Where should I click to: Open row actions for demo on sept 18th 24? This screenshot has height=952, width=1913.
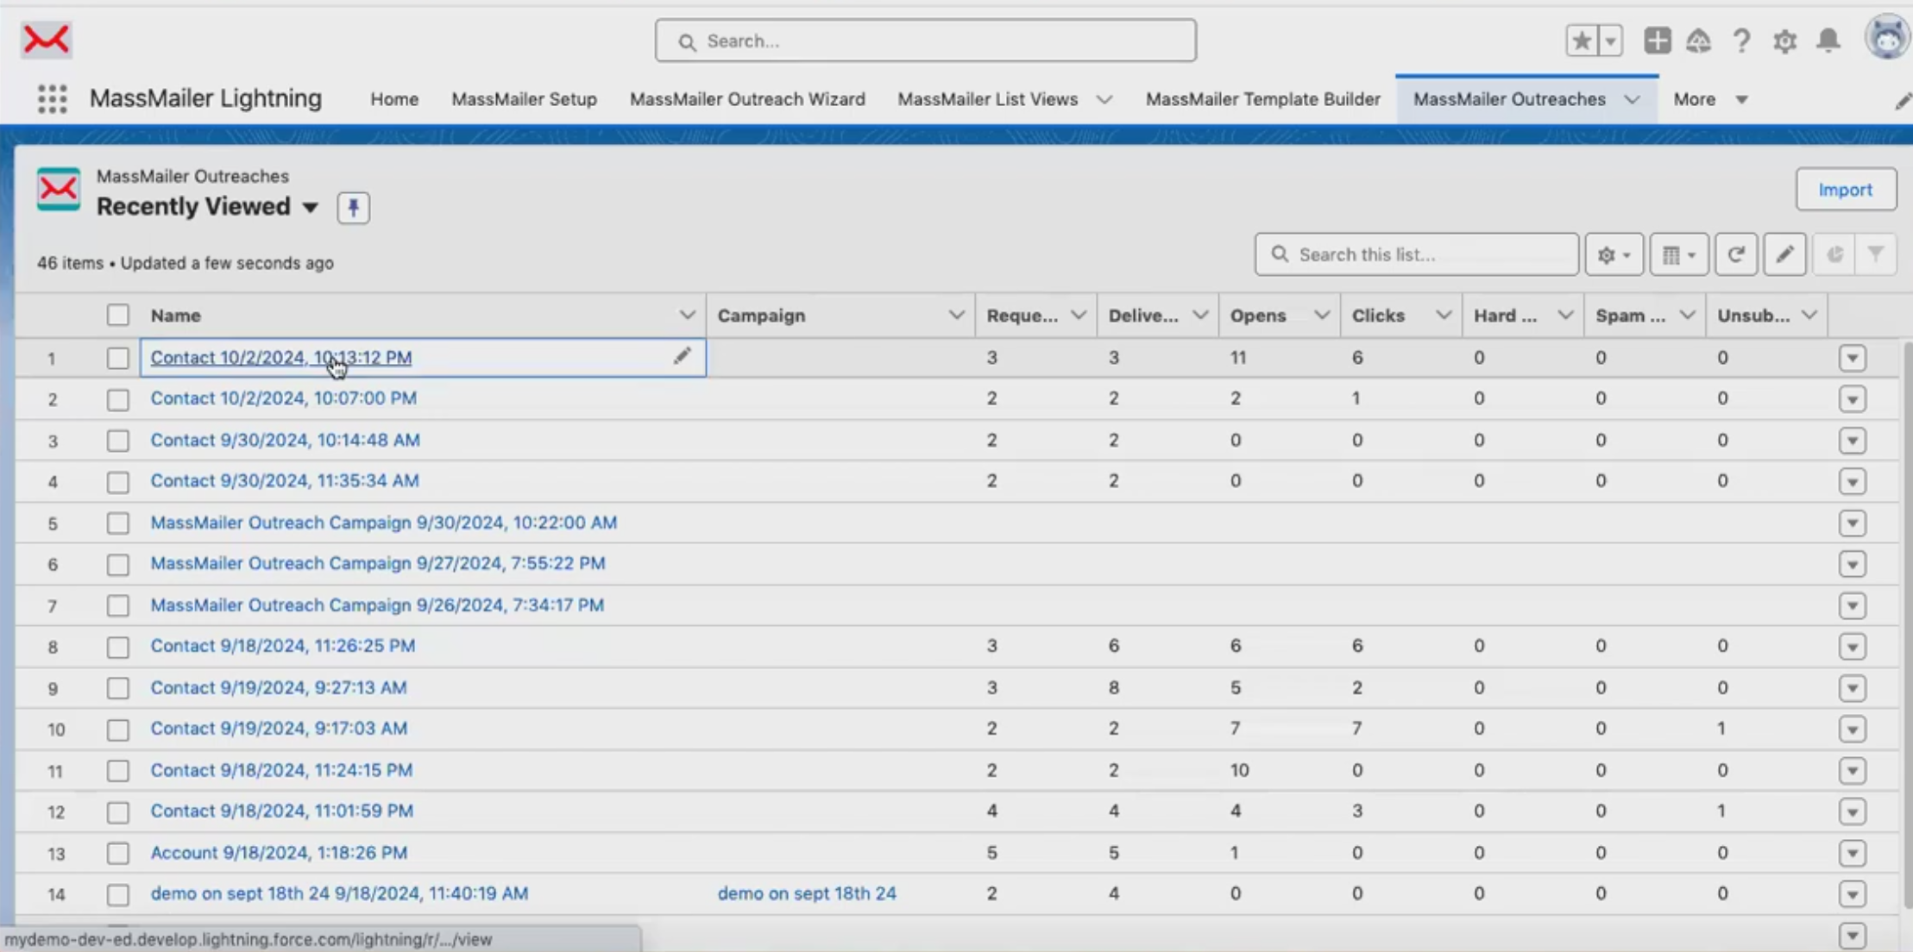(x=1853, y=894)
